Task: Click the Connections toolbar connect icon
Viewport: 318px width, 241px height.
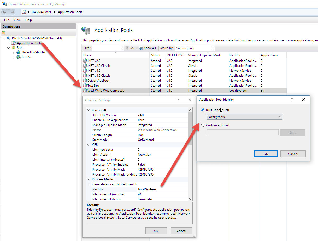Action: point(3,33)
